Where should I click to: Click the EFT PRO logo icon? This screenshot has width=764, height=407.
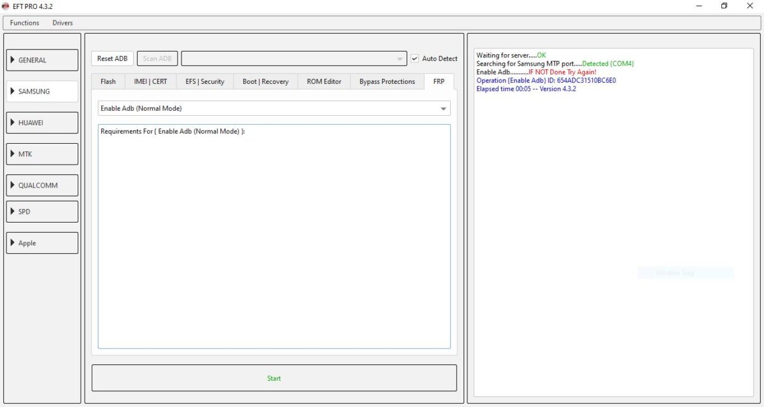pos(6,6)
